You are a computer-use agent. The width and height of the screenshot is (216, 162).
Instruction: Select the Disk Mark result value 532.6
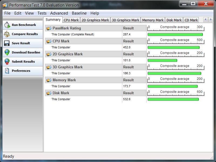pos(127,99)
